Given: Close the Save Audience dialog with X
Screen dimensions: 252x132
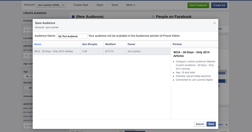Looking at the screenshot, I should pyautogui.click(x=215, y=23).
